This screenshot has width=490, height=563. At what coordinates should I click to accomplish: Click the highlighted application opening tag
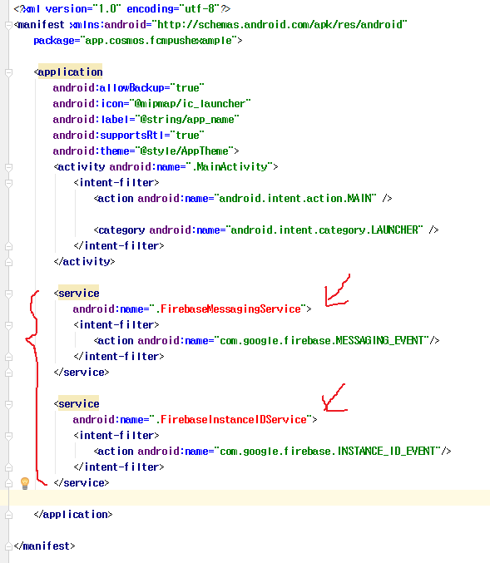pos(68,72)
